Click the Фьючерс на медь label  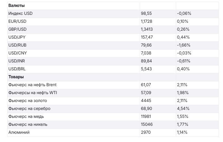pos(26,116)
